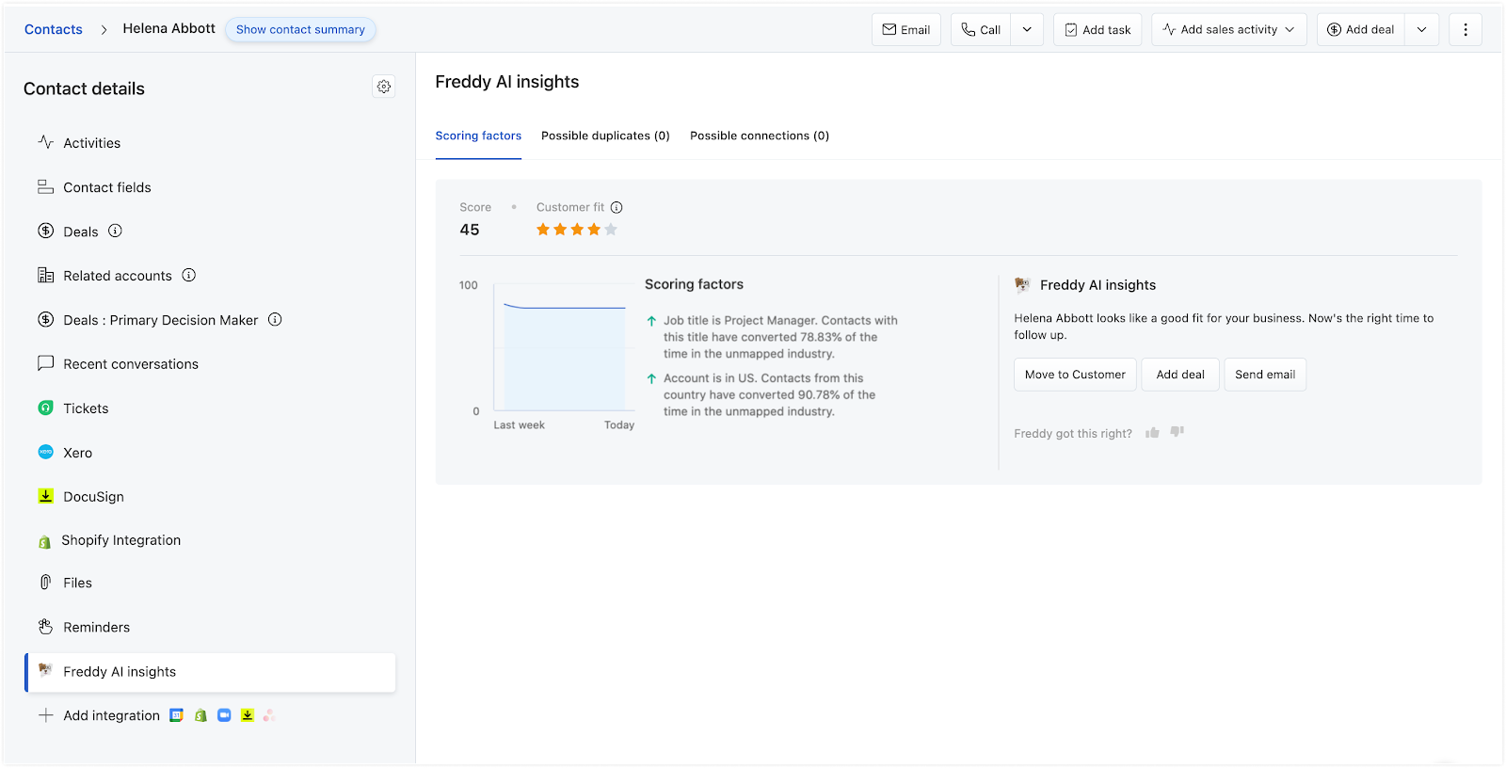The image size is (1506, 768).
Task: Click the Recent conversations chat icon
Action: pos(45,363)
